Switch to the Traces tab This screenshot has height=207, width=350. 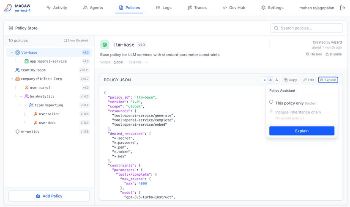coord(197,8)
